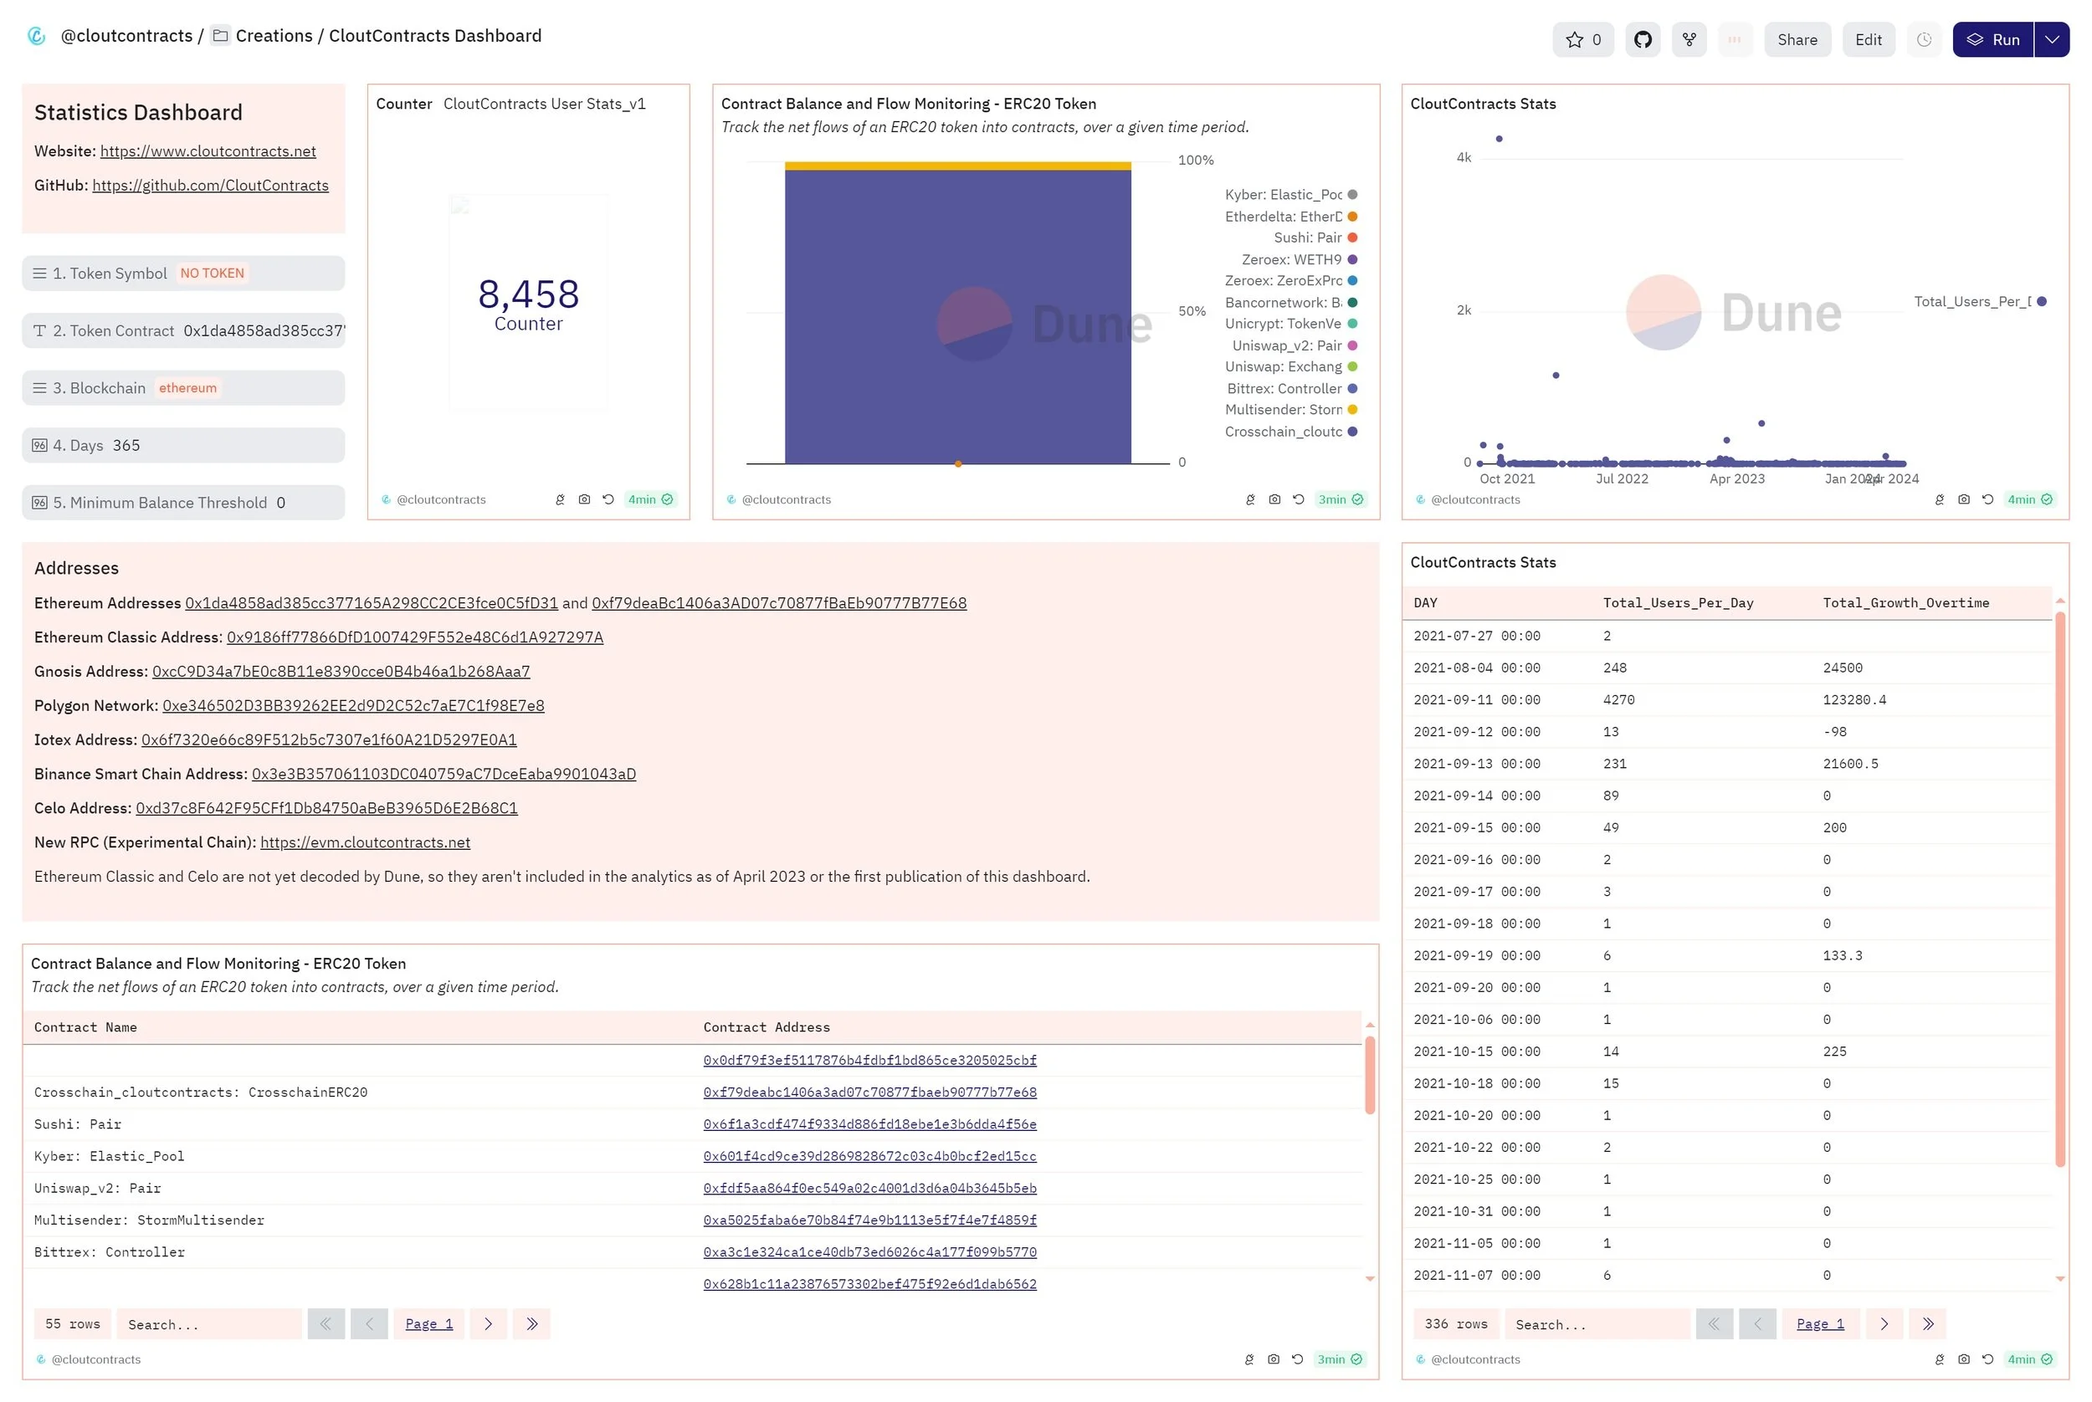Refresh the CloutContracts Stats scatter chart
The height and width of the screenshot is (1402, 2092).
1987,500
